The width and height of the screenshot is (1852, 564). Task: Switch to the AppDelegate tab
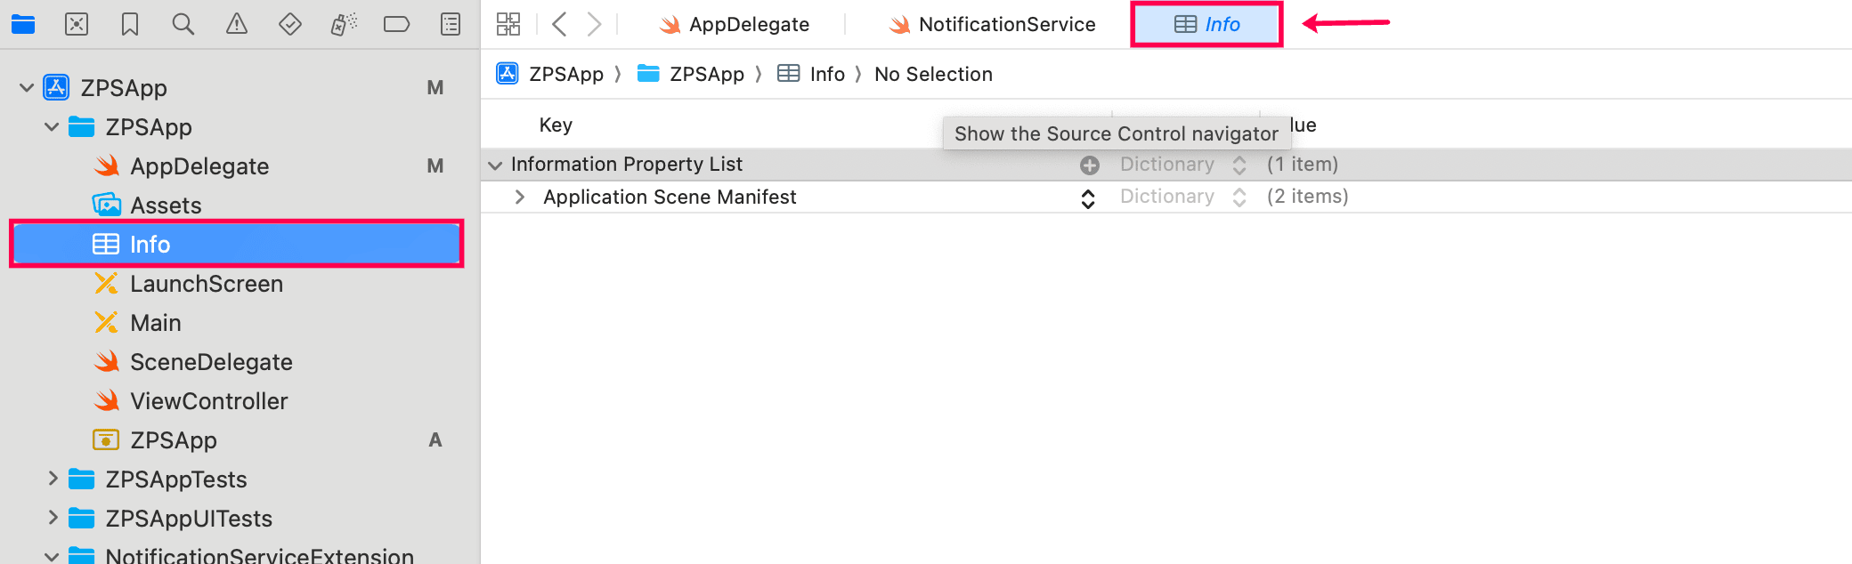pyautogui.click(x=735, y=24)
